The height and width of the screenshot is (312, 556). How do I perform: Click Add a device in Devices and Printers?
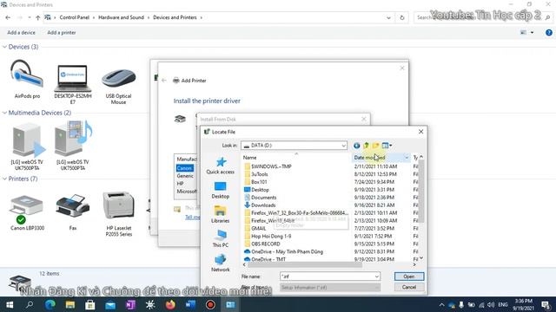[21, 33]
